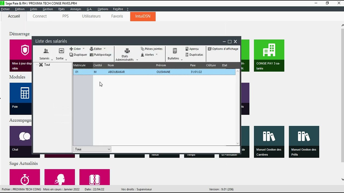Click the Dupliquer toolbar button
The image size is (344, 193).
point(78,55)
